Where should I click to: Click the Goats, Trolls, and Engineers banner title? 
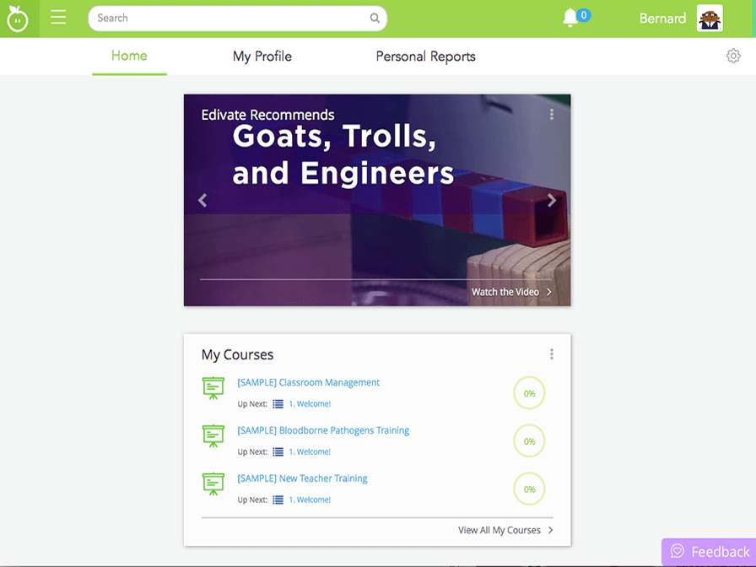(343, 154)
